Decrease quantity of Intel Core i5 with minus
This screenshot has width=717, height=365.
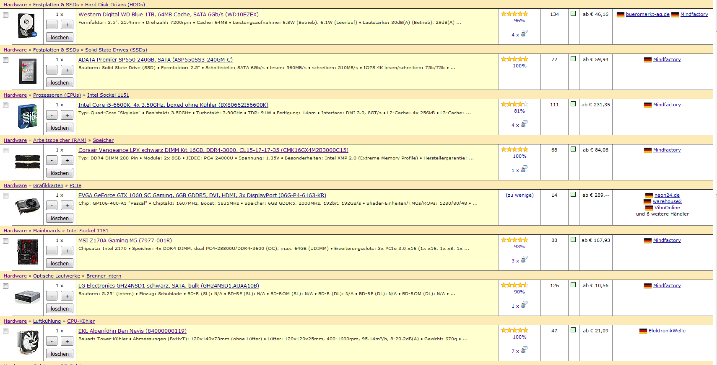[52, 115]
